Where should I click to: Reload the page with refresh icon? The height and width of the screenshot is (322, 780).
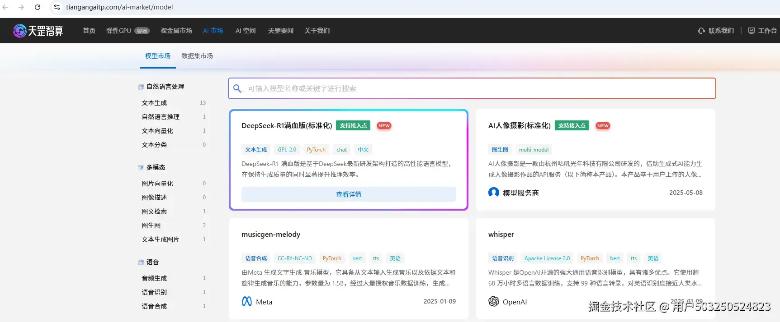point(38,7)
